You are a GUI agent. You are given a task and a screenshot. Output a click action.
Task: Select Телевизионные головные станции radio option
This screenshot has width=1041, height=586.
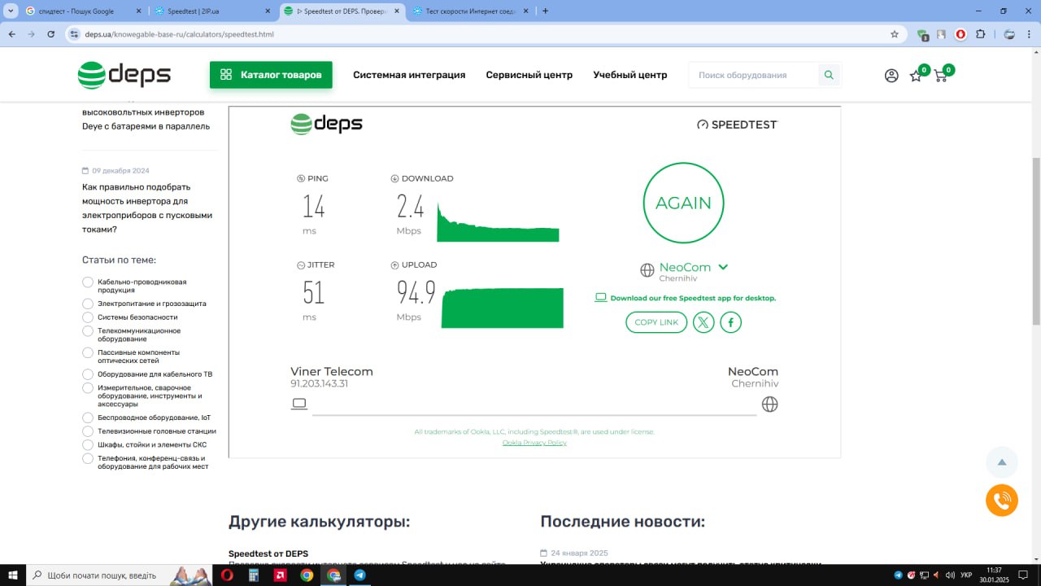[x=88, y=431]
